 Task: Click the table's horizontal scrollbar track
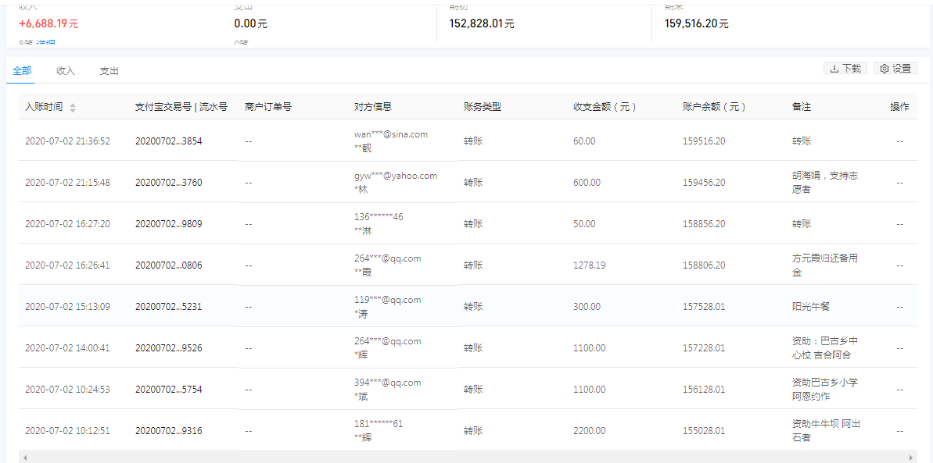click(469, 458)
